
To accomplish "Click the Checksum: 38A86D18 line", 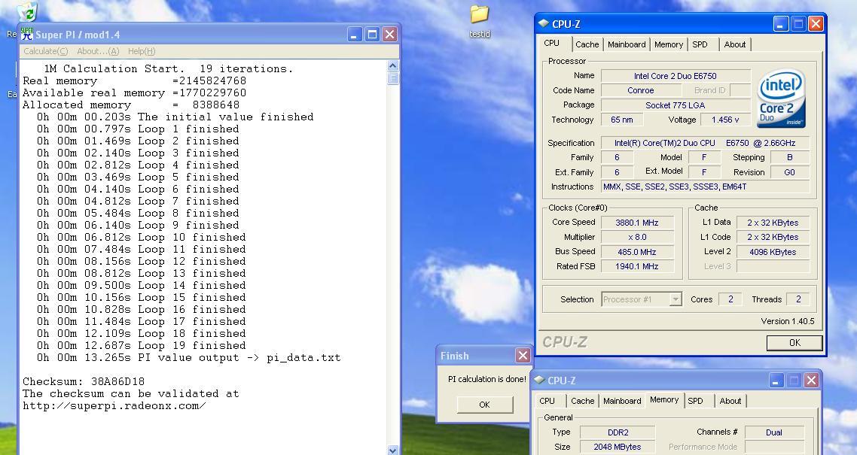I will click(84, 381).
